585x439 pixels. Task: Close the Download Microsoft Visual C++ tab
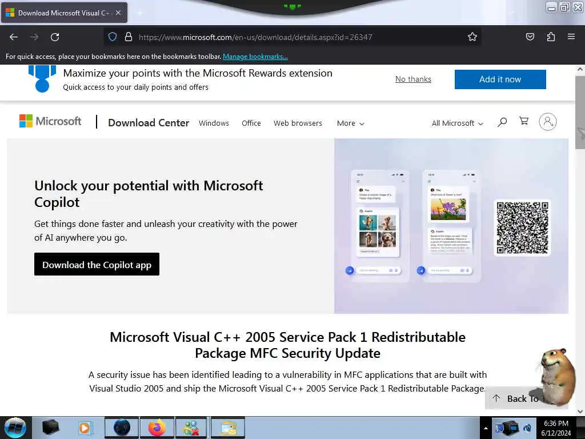(x=118, y=13)
